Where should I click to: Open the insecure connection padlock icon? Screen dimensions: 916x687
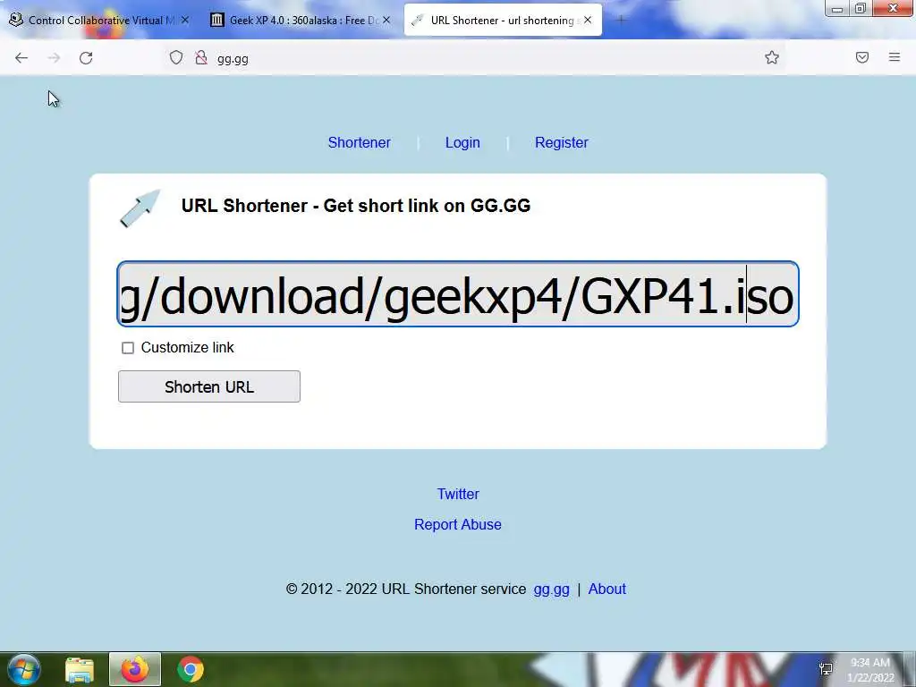[x=201, y=57]
